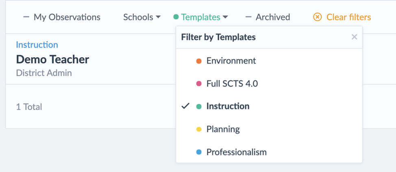This screenshot has width=396, height=172.
Task: Select Environment template filter
Action: coord(231,61)
